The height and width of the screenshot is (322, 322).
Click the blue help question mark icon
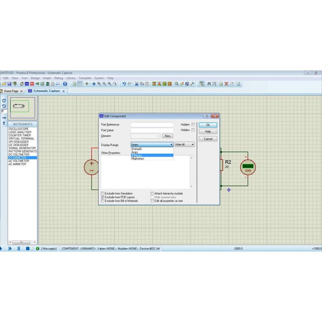point(65,84)
